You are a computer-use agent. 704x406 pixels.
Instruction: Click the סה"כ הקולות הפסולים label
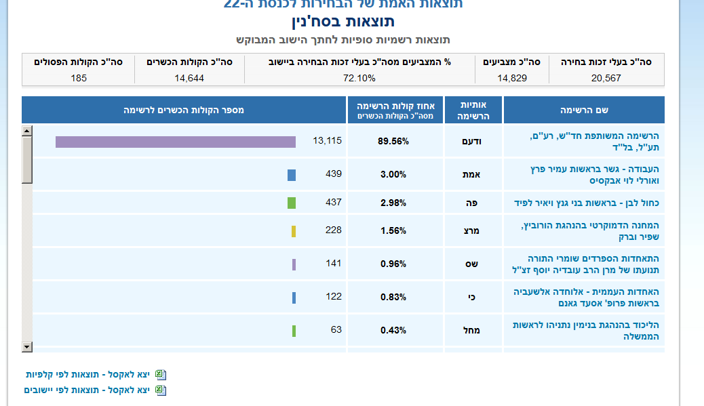79,62
